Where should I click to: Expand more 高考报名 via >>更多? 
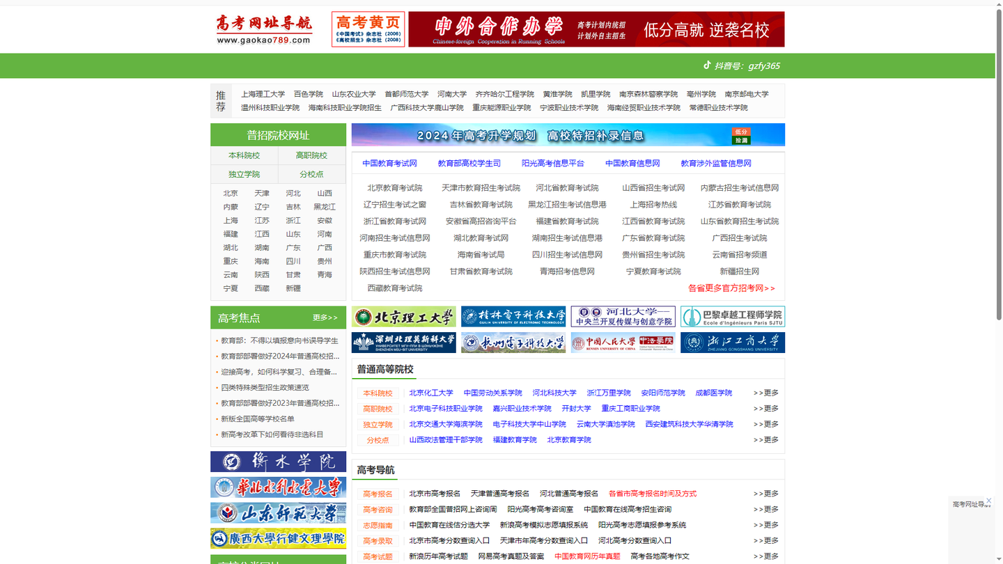pos(765,494)
